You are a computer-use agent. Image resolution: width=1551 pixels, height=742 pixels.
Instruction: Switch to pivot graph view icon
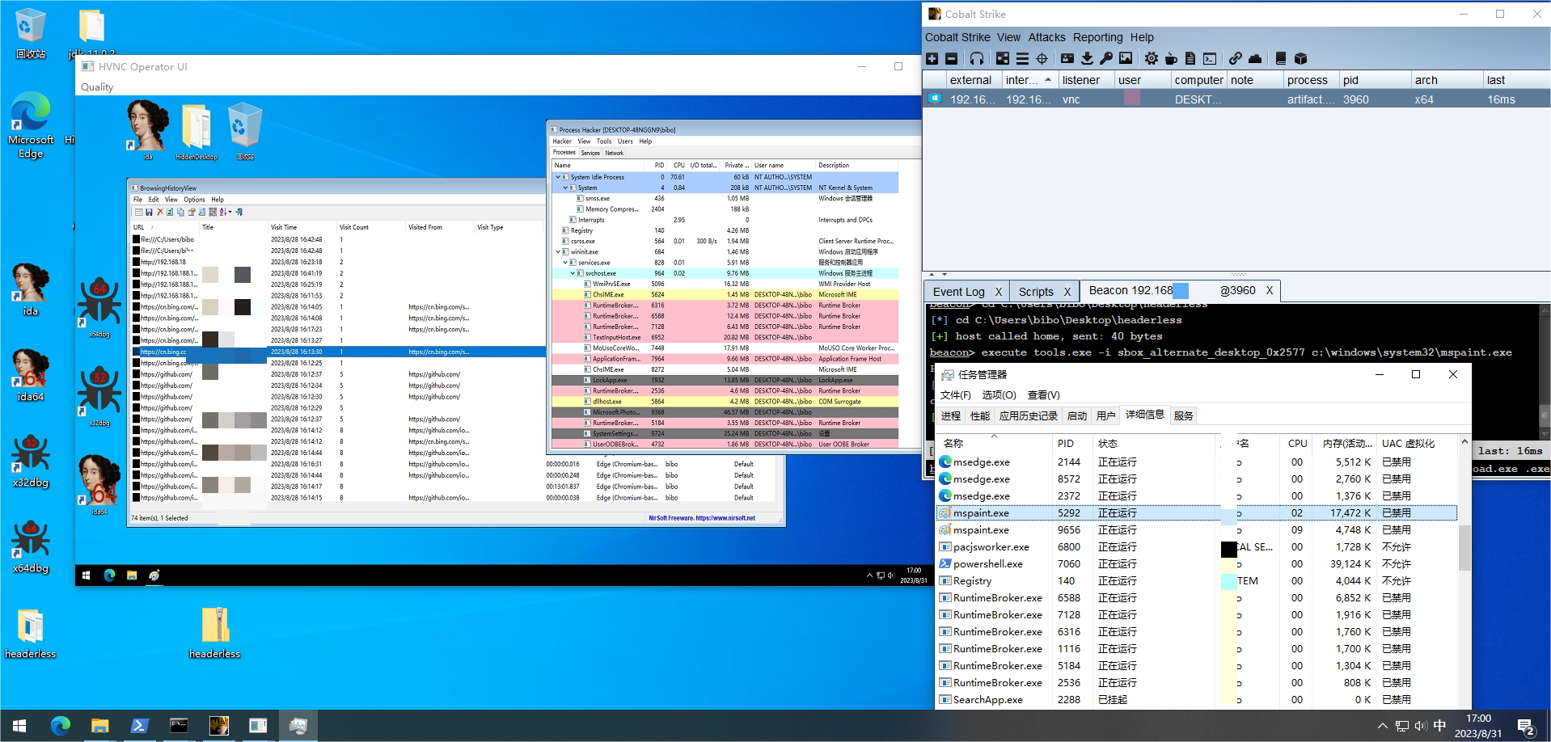click(x=1003, y=58)
